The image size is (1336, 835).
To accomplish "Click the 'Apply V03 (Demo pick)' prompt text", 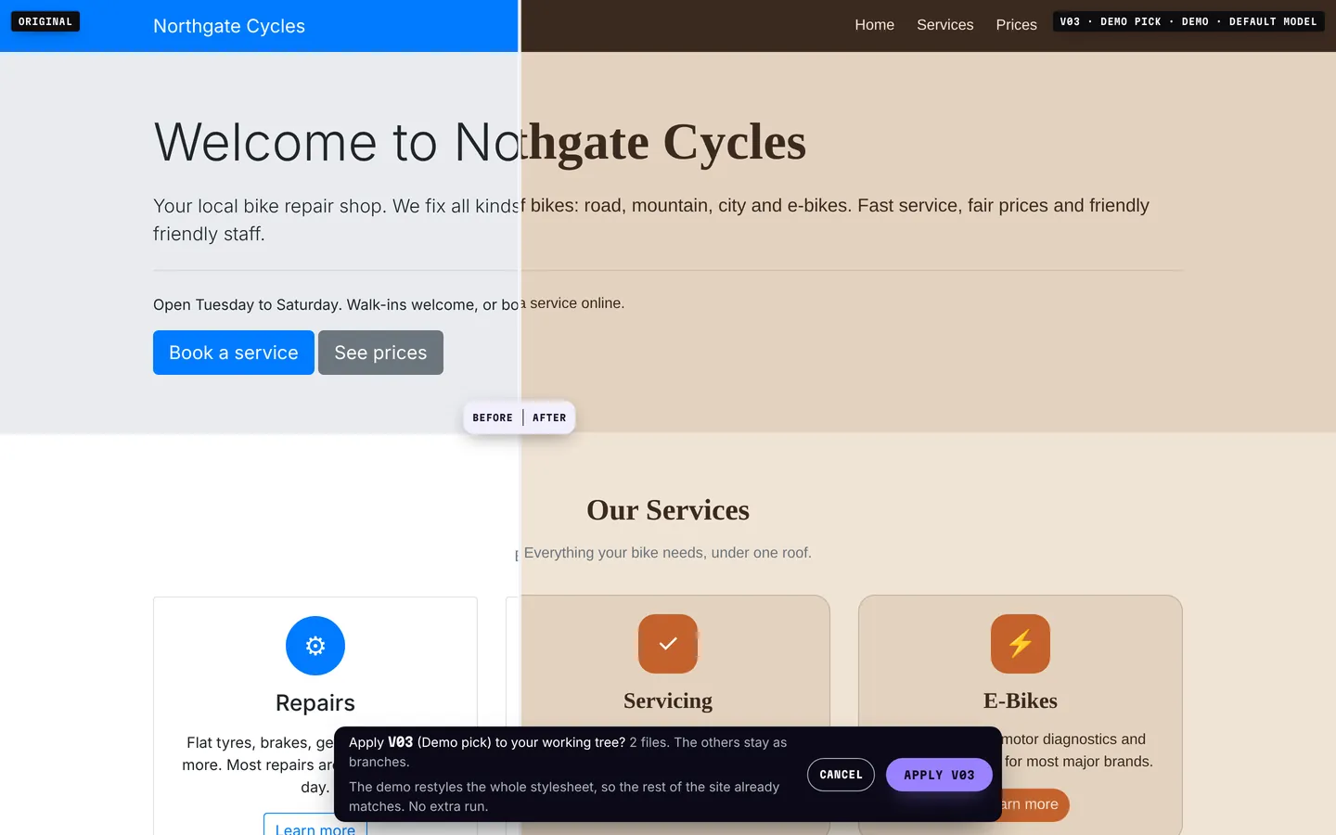I will coord(568,751).
